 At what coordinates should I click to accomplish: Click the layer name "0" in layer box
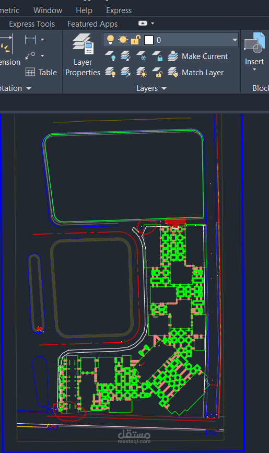point(159,40)
